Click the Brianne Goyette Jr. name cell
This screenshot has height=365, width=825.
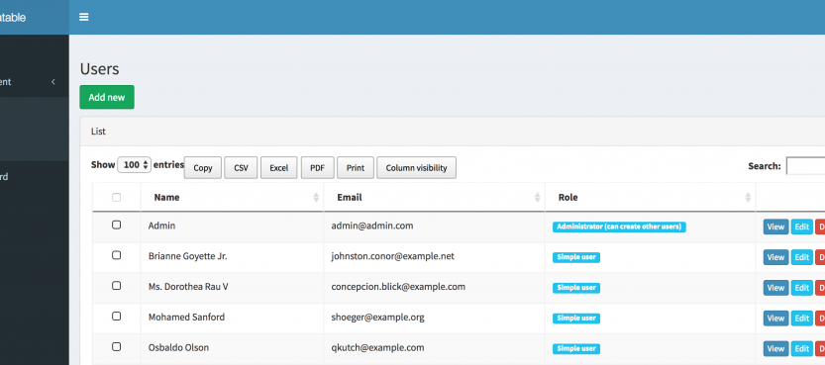coord(232,257)
